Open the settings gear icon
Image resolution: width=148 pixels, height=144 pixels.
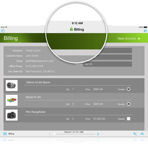coord(145,31)
